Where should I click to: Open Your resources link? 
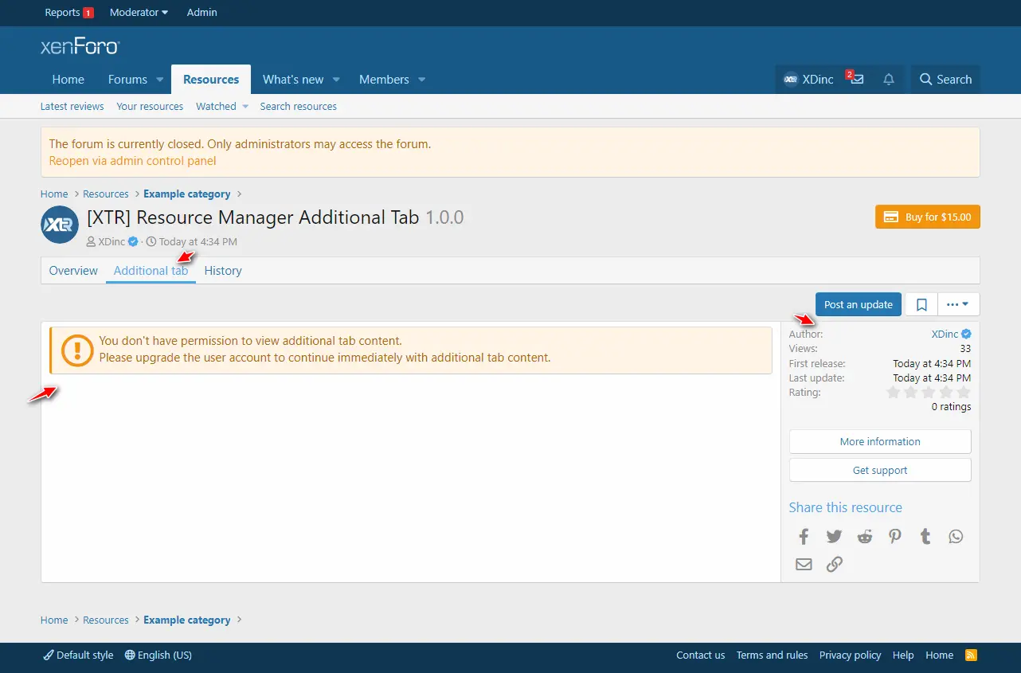(150, 106)
